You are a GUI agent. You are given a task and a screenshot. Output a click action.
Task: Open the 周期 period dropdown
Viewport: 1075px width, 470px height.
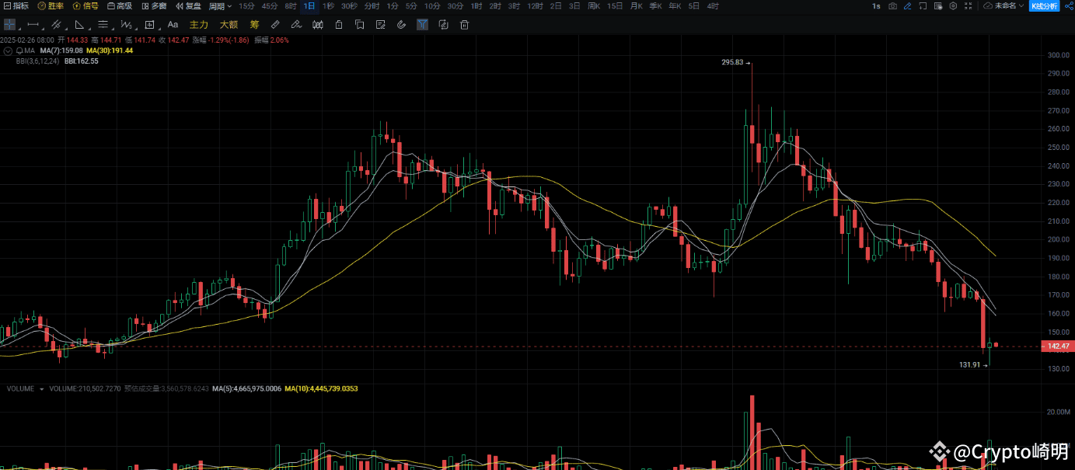pos(218,6)
